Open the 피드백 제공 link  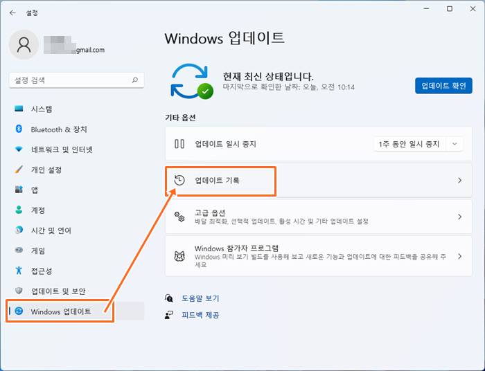(x=200, y=315)
